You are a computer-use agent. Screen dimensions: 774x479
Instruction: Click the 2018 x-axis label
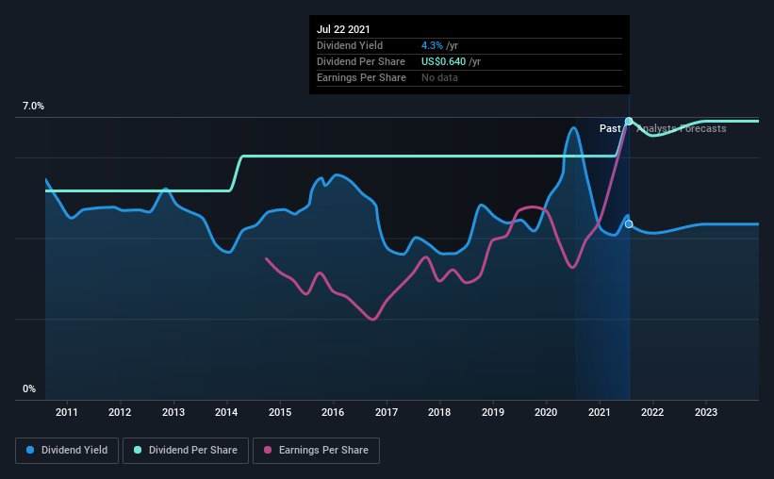(x=439, y=412)
